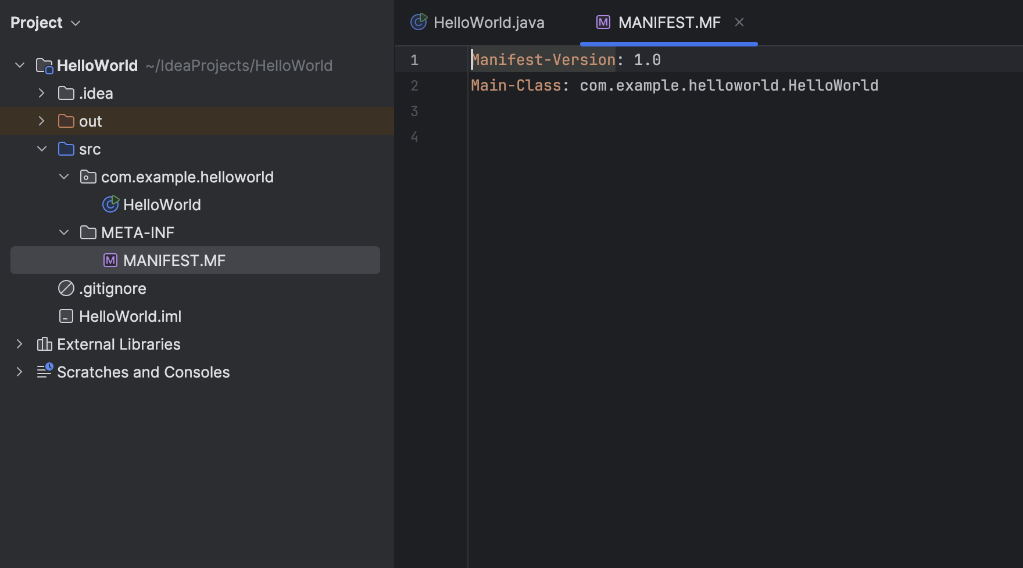Image resolution: width=1023 pixels, height=568 pixels.
Task: Click the Java class icon on HelloWorld.java tab
Action: [x=419, y=21]
